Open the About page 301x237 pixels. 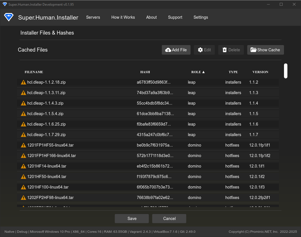(x=151, y=17)
